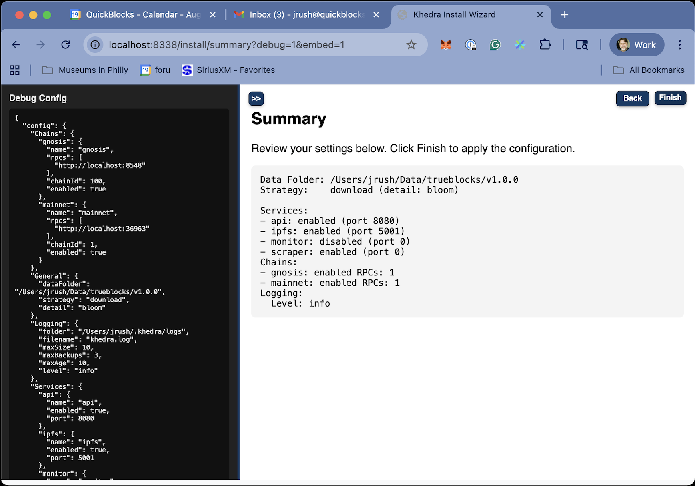Click the macOS green maximize window button
The image size is (695, 486).
pyautogui.click(x=47, y=15)
